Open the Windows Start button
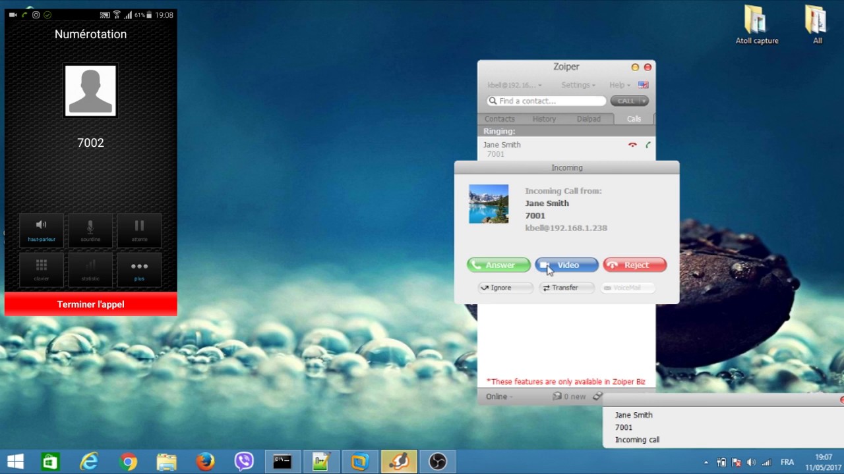 [16, 461]
